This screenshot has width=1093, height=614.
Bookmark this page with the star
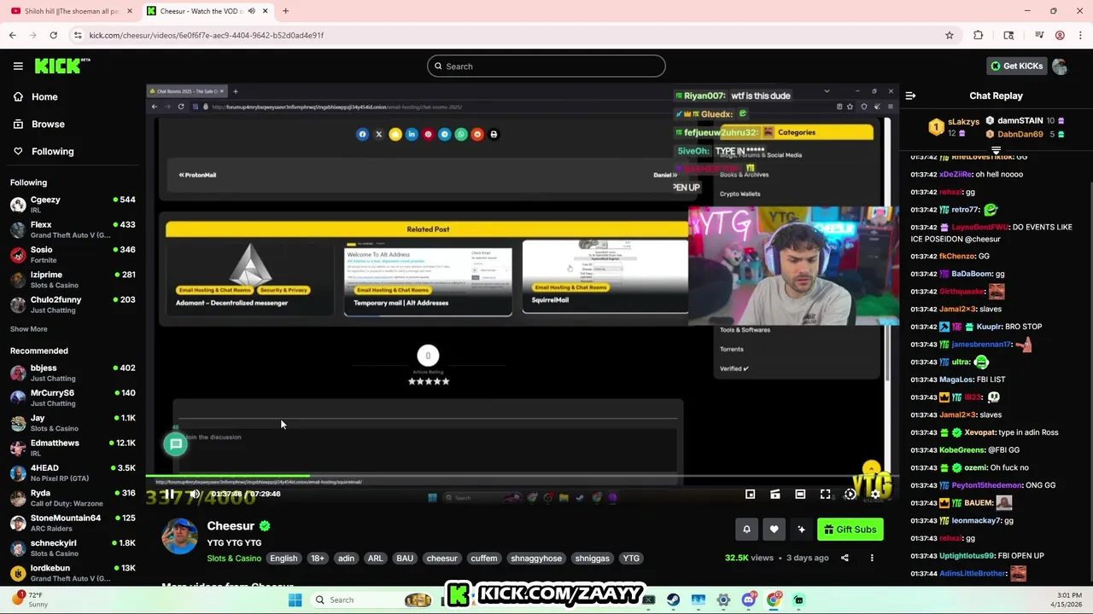[x=949, y=35]
